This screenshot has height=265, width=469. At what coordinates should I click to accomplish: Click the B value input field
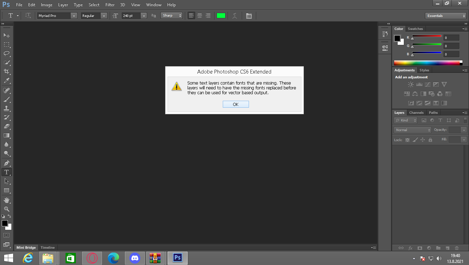[451, 54]
